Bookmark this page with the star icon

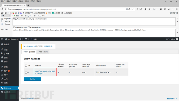pos(138,9)
